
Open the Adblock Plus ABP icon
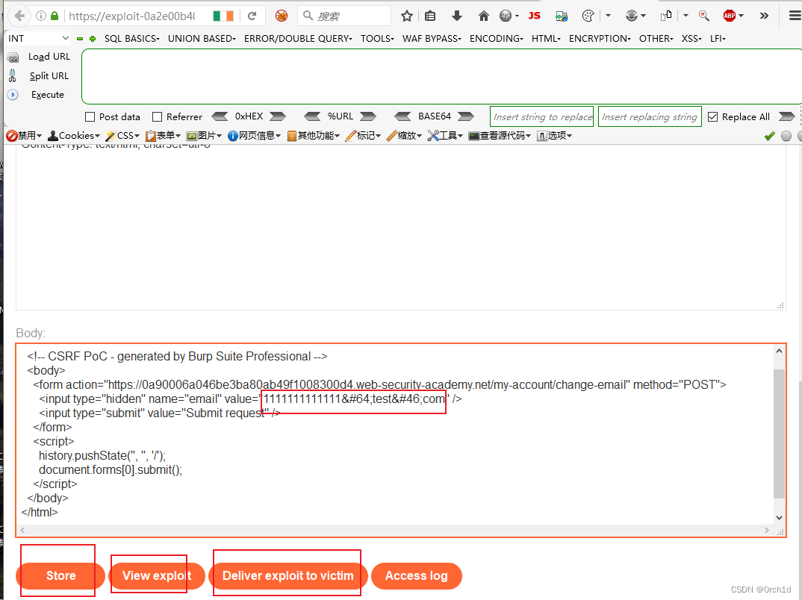tap(730, 16)
